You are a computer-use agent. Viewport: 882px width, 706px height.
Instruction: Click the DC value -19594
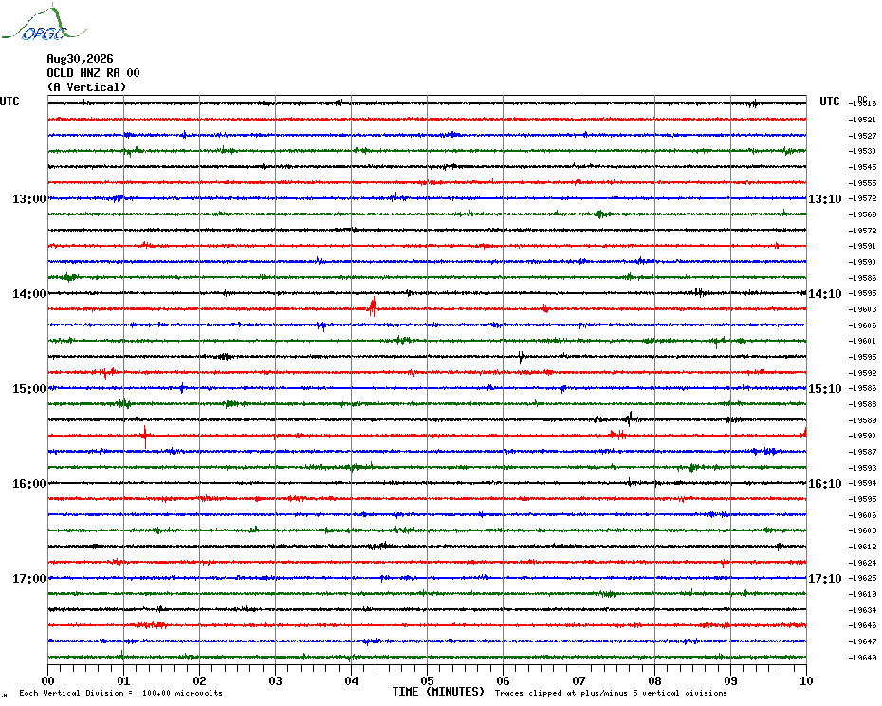click(862, 484)
